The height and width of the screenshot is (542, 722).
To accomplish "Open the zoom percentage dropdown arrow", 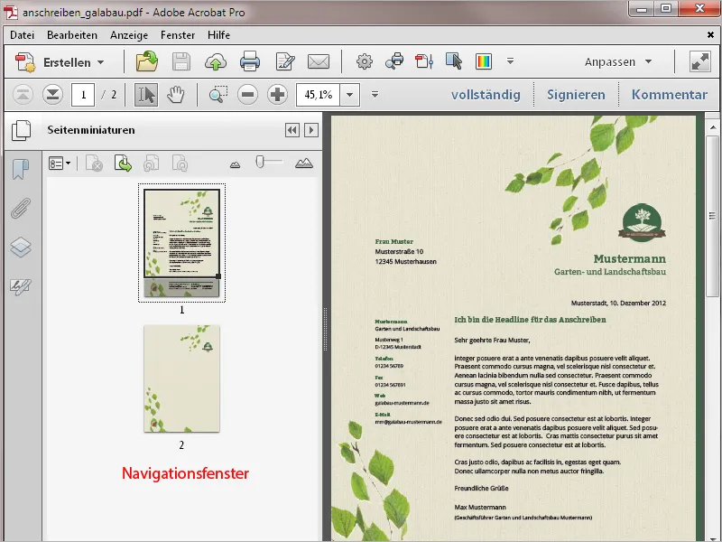I will (350, 95).
